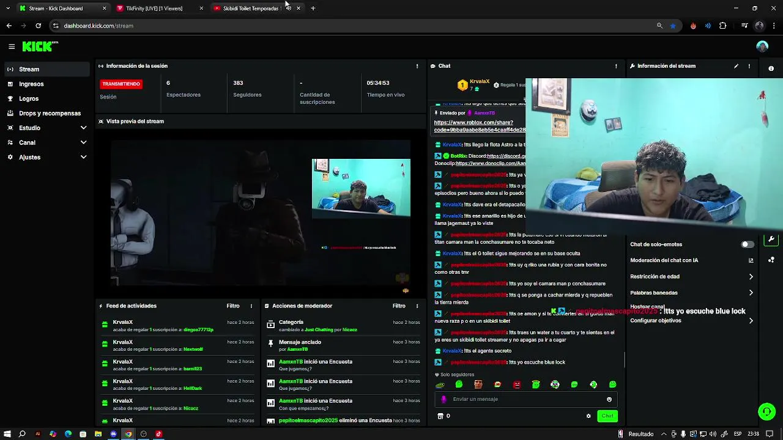Expand the Ajustes sidebar section

coord(46,157)
